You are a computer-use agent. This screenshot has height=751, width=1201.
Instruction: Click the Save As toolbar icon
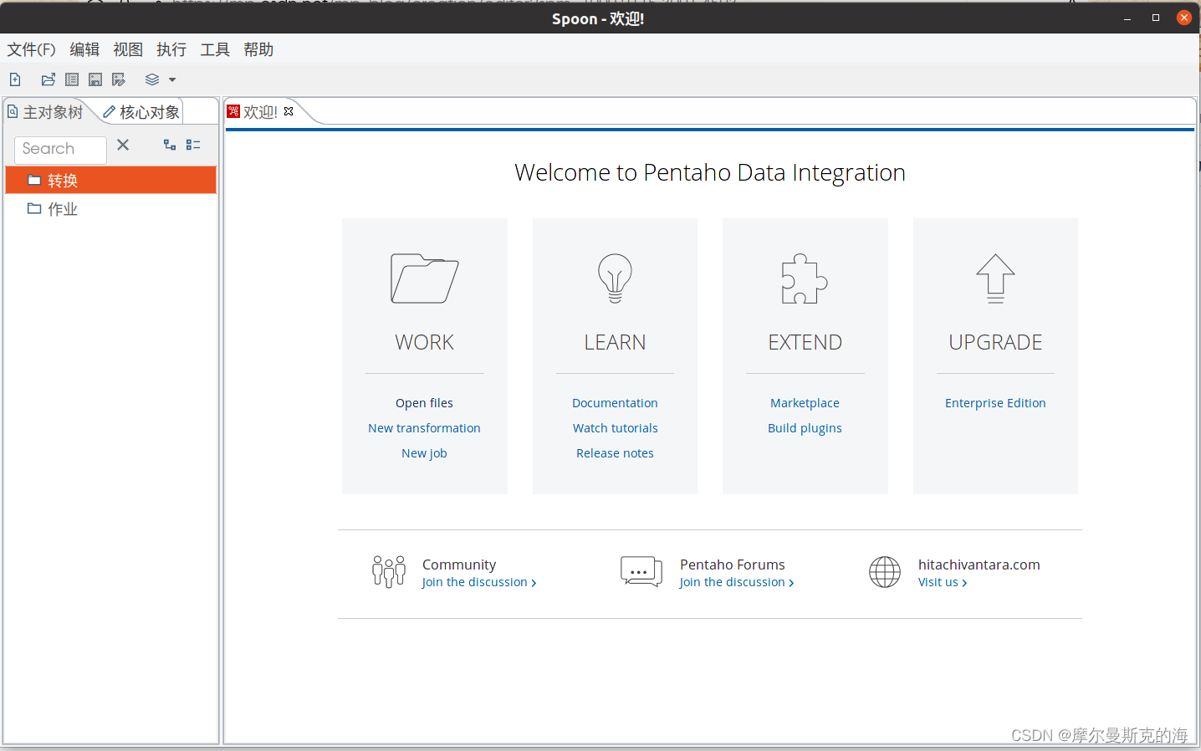(x=119, y=79)
